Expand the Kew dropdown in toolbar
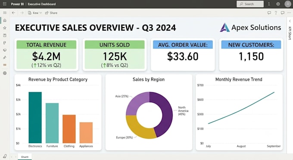 tap(35, 13)
